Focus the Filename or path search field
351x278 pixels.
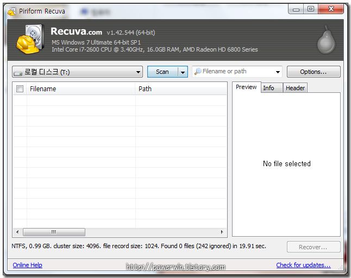coord(237,72)
